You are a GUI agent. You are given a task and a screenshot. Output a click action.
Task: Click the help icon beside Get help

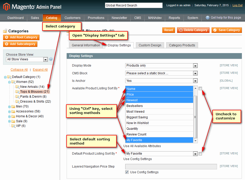[207, 18]
